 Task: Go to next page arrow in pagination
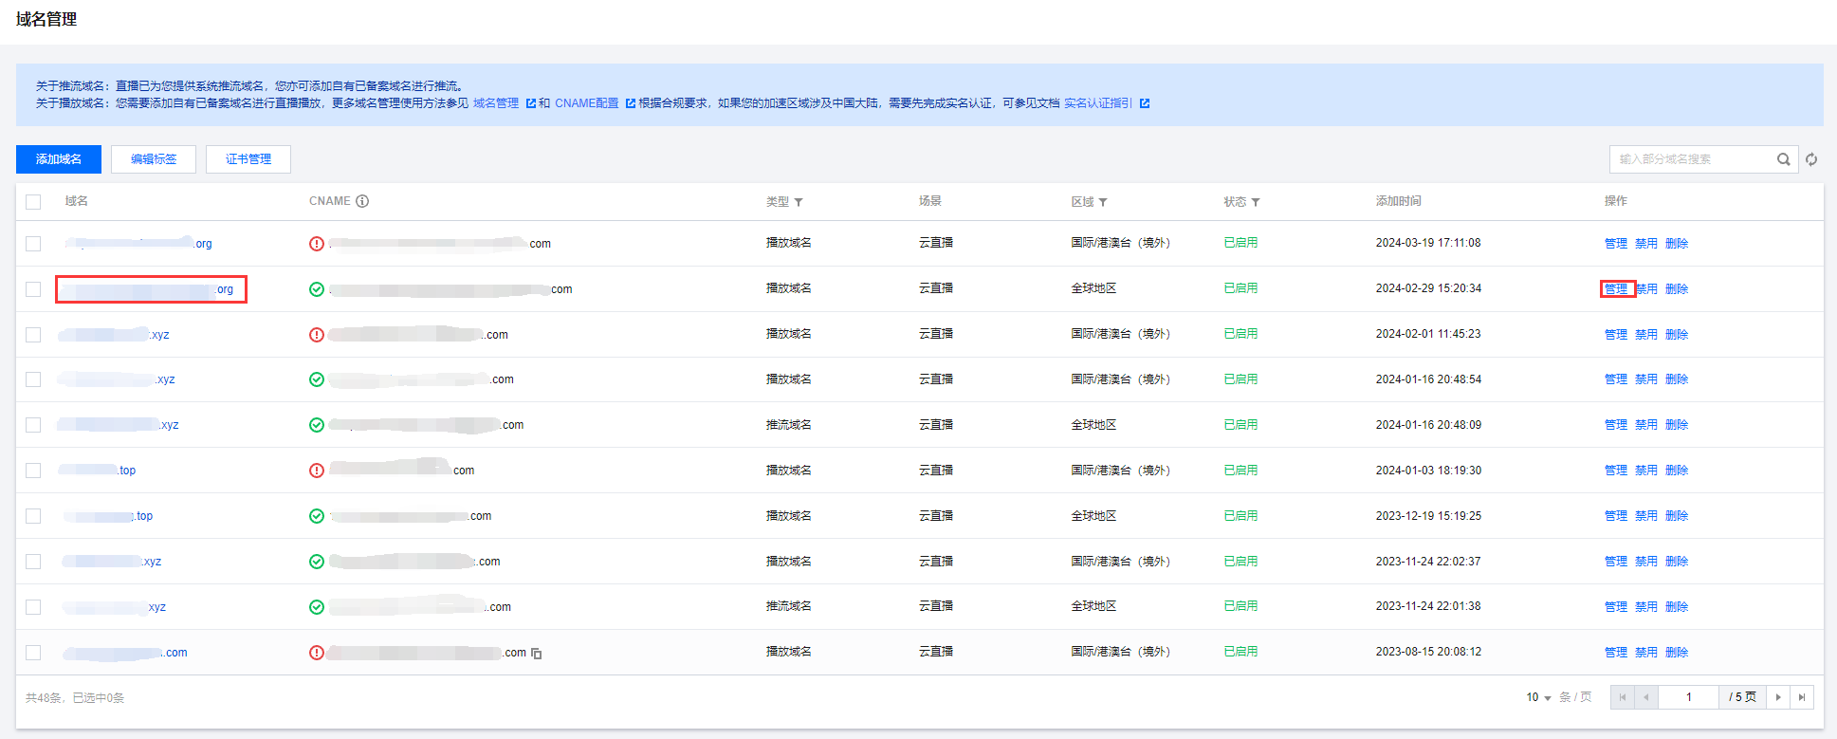1778,697
